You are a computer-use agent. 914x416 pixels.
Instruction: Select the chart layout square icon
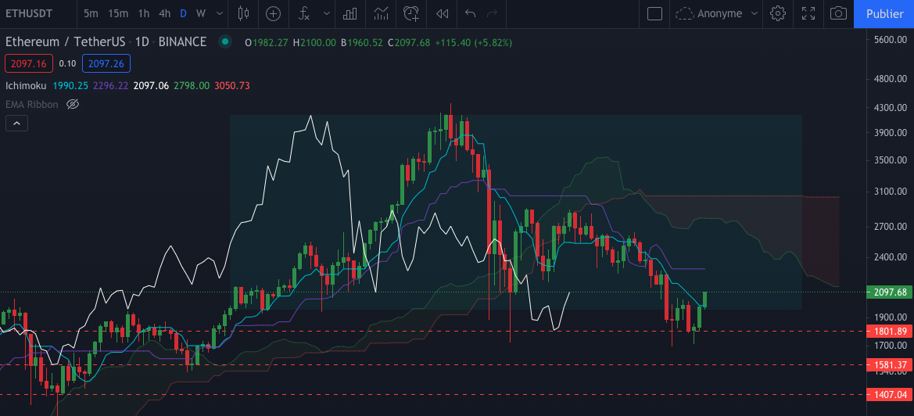[x=654, y=13]
